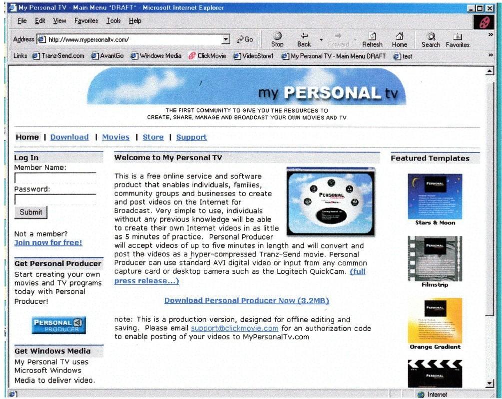Click the scrollbar down arrow
Image resolution: width=502 pixels, height=399 pixels.
pos(490,384)
